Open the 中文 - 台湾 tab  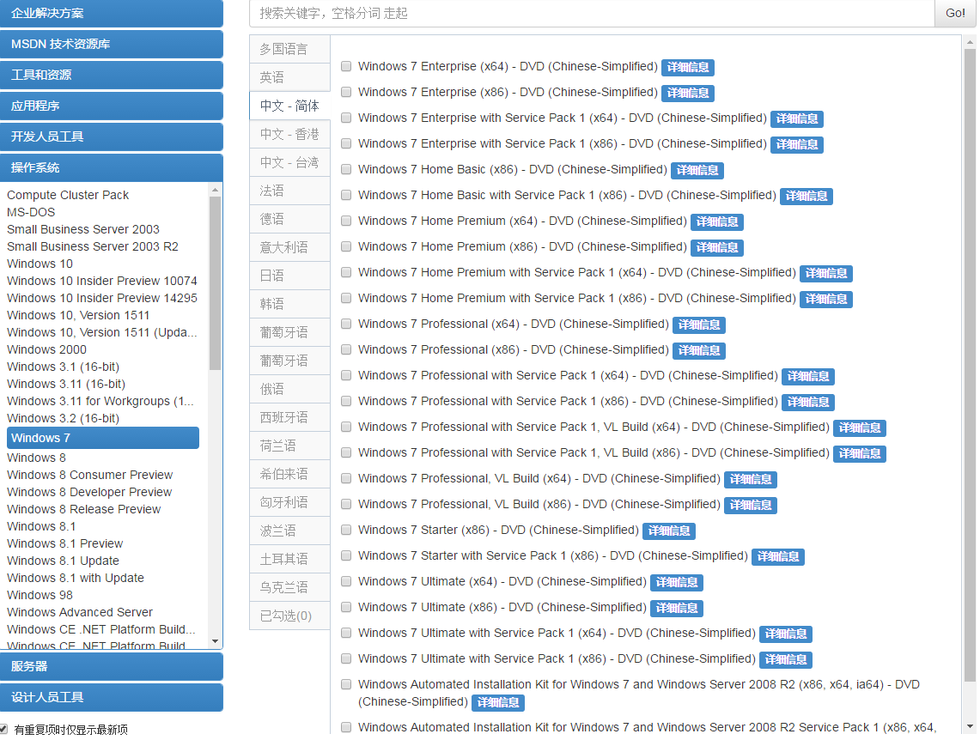click(x=289, y=162)
